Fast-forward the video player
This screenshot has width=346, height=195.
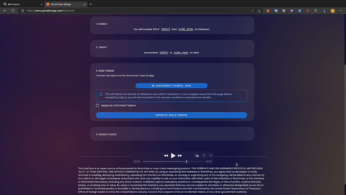click(180, 156)
